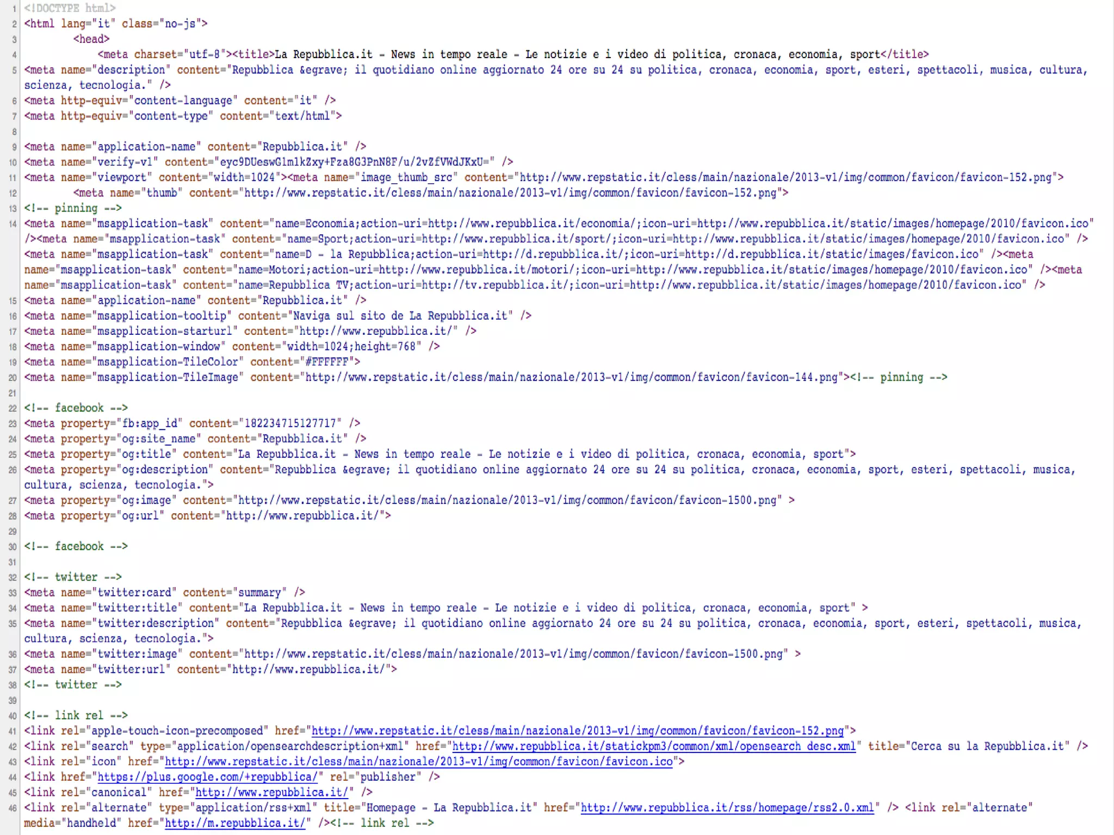Open the m.repubblica.it handheld link

234,823
